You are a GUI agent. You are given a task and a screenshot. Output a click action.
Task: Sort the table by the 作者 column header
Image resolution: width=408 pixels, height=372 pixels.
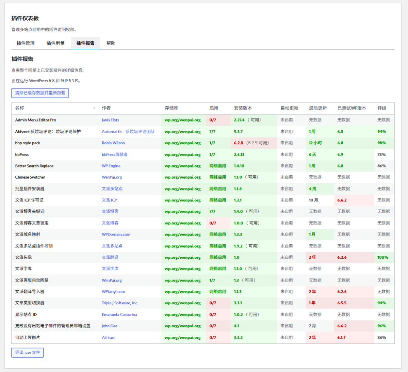coord(106,108)
